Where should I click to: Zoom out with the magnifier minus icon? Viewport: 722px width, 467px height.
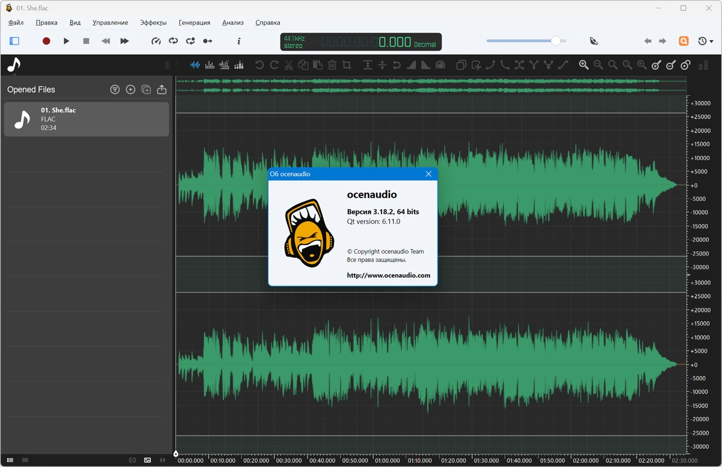598,65
